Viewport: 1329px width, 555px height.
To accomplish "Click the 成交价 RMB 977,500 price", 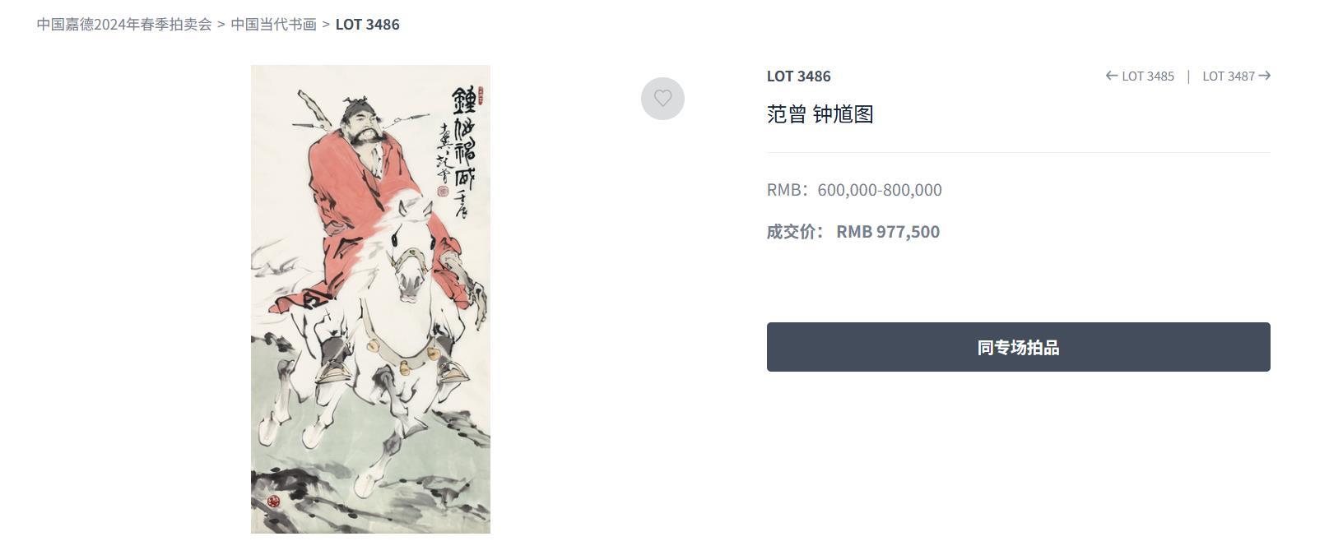I will pos(853,232).
